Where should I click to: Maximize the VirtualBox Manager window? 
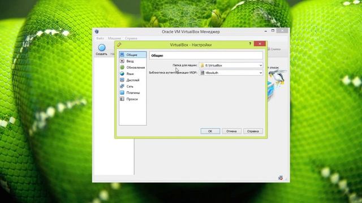273,30
